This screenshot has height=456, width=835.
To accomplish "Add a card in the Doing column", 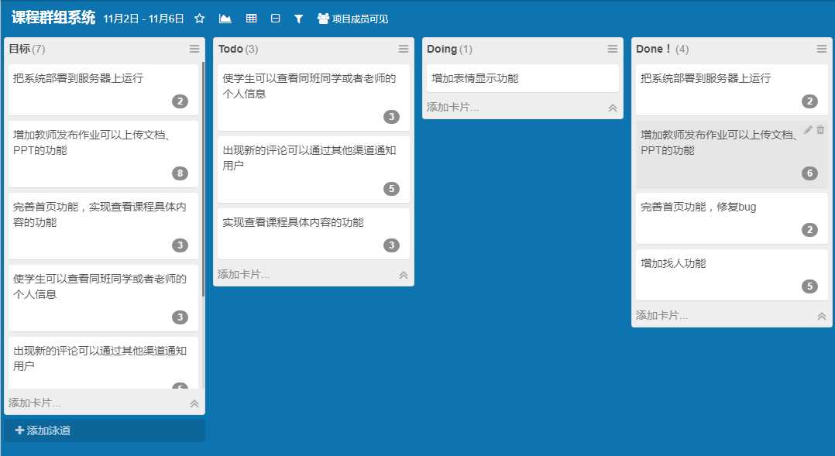I will coord(453,107).
